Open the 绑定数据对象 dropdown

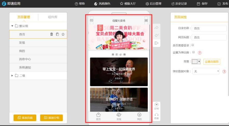pos(206,71)
